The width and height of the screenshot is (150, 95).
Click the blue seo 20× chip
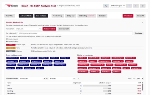click(x=23, y=58)
